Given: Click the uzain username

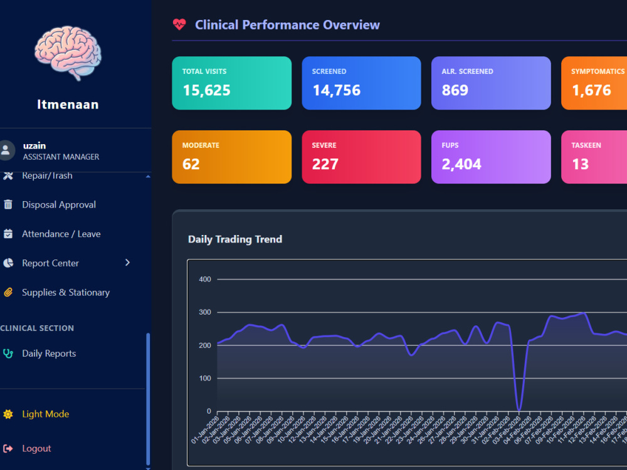Looking at the screenshot, I should pyautogui.click(x=34, y=145).
